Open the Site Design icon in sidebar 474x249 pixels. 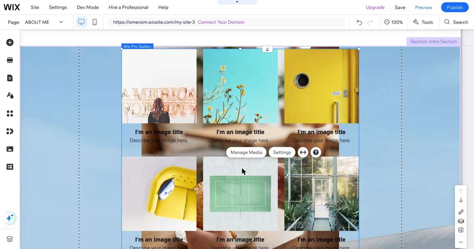(x=9, y=96)
